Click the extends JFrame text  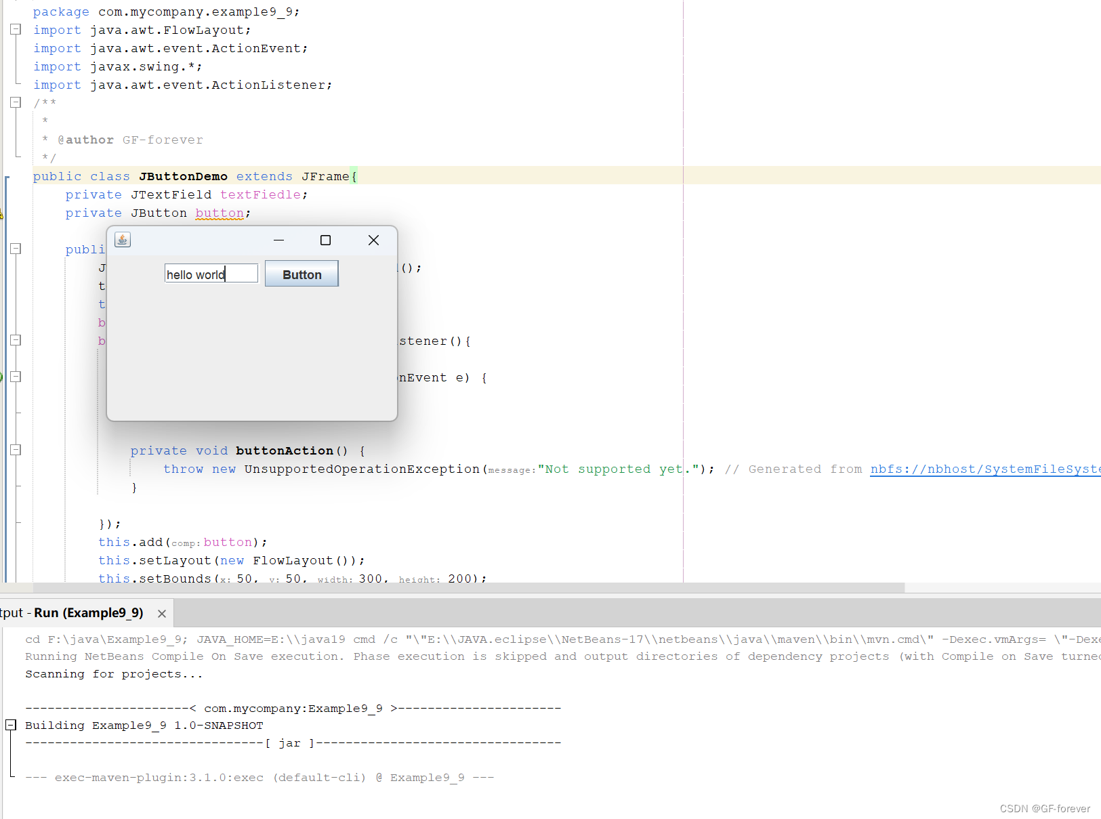pos(293,177)
